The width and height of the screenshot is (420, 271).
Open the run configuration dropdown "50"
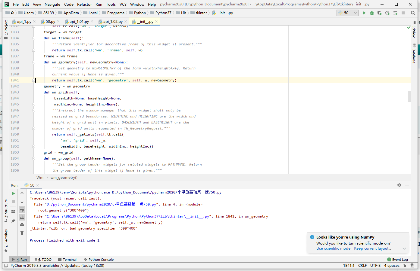coord(347,13)
